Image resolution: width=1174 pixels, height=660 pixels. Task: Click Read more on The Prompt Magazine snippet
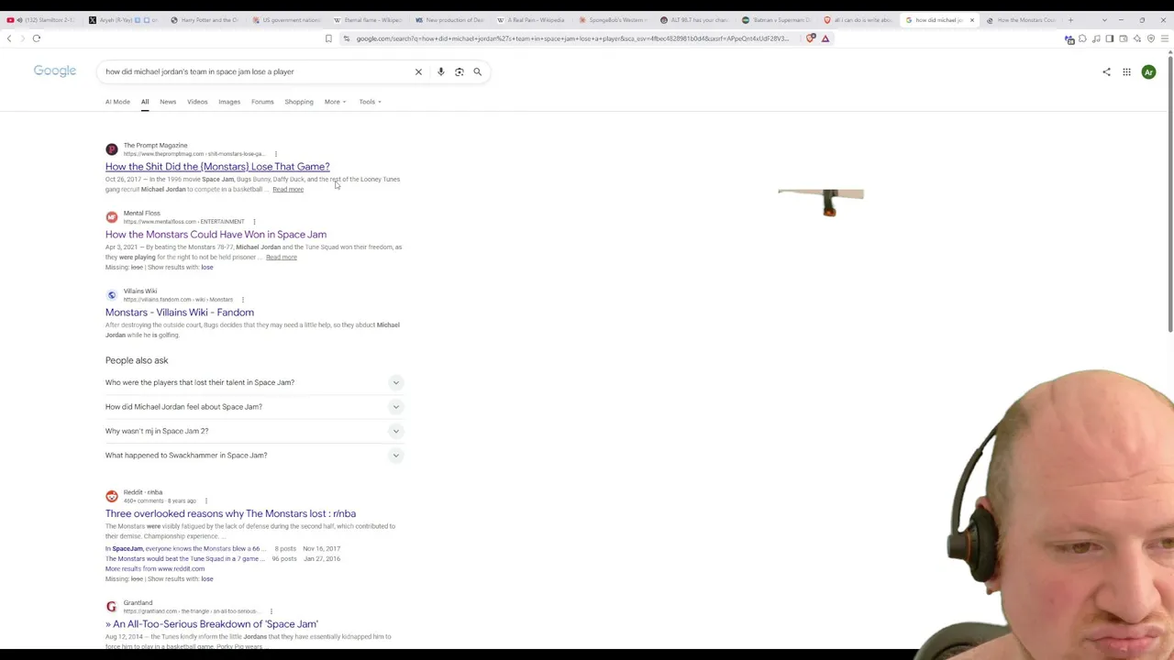(288, 190)
